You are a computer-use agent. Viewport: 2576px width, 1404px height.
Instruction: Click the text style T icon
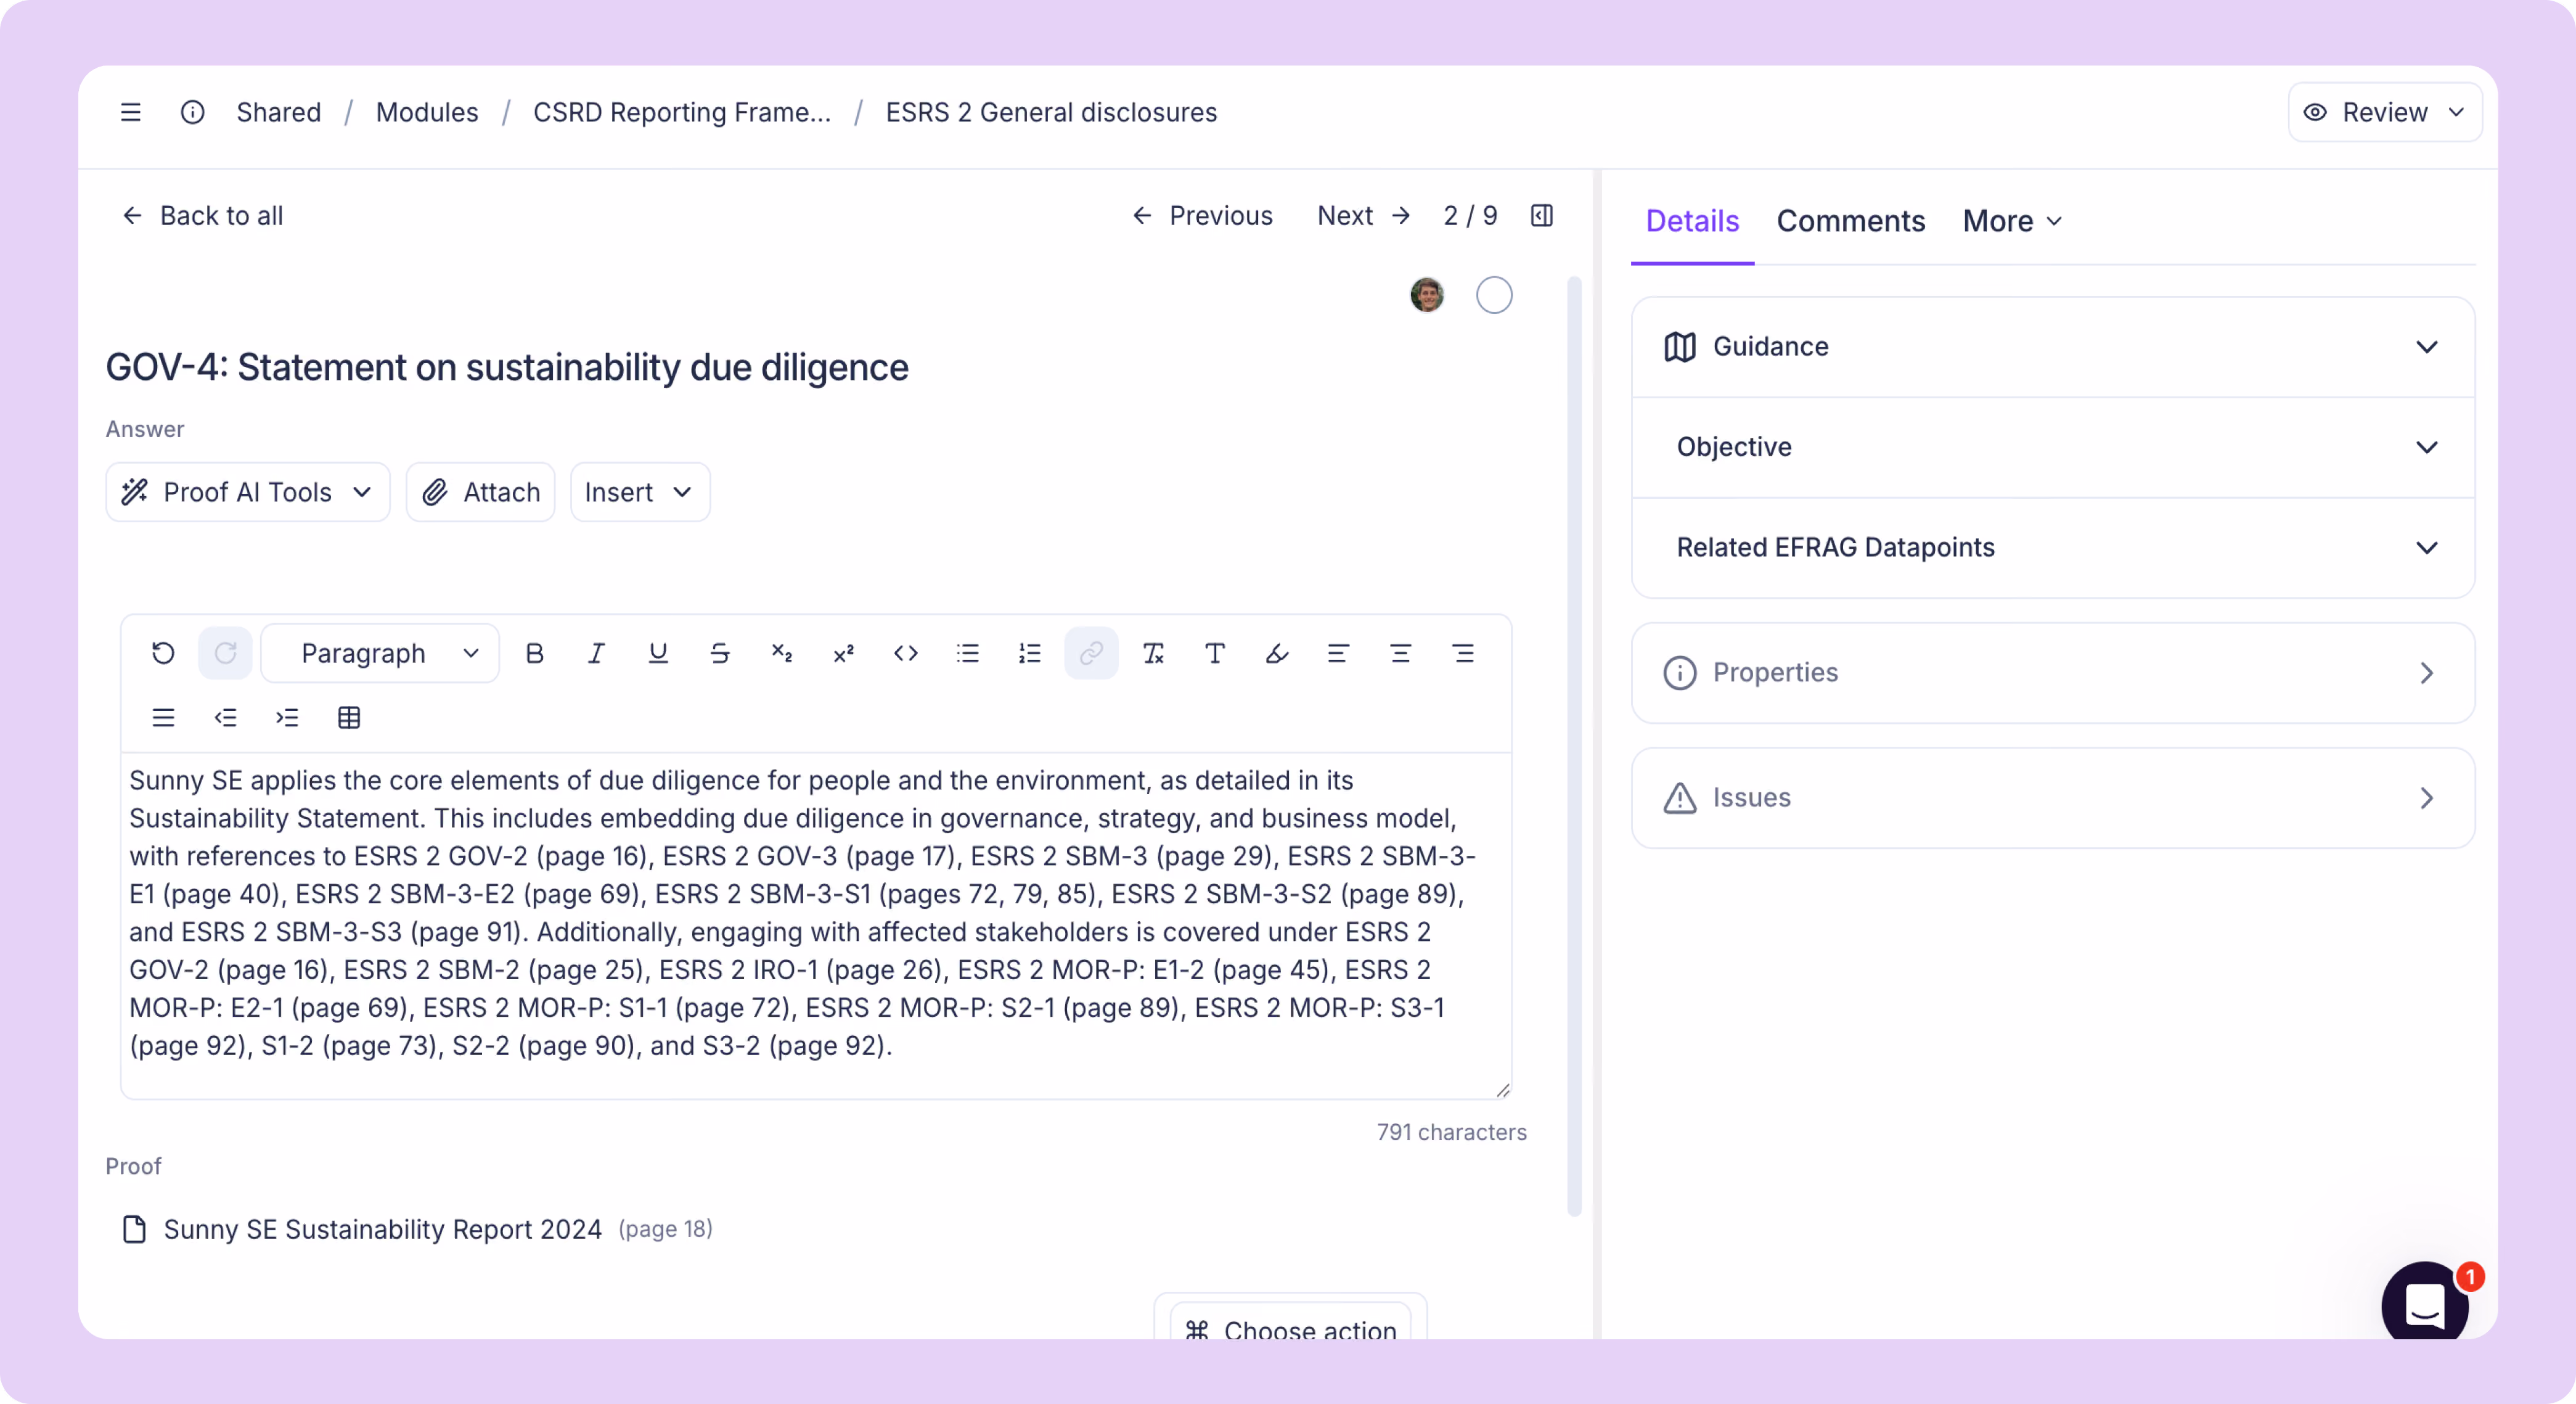(x=1215, y=653)
